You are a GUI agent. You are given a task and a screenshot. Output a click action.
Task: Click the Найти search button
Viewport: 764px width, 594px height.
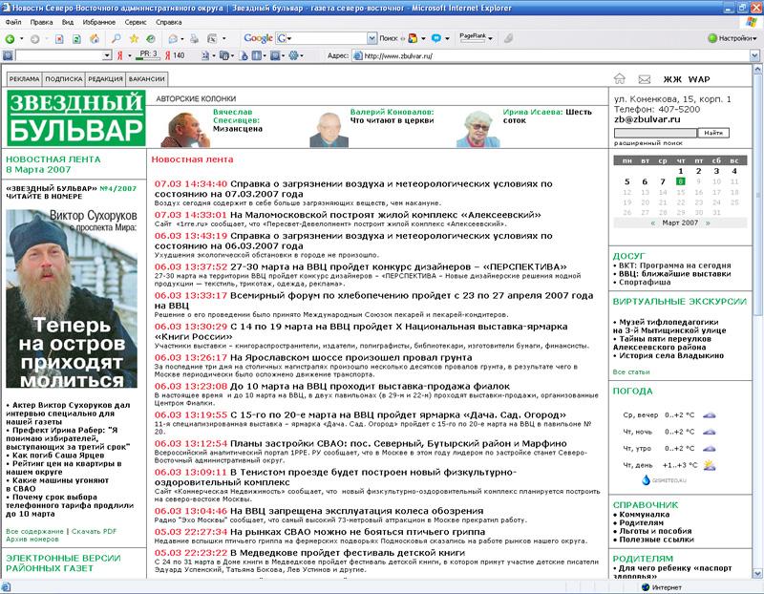point(713,133)
